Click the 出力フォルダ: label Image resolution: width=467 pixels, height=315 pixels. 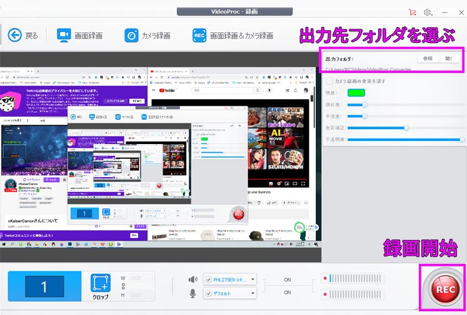(x=339, y=59)
